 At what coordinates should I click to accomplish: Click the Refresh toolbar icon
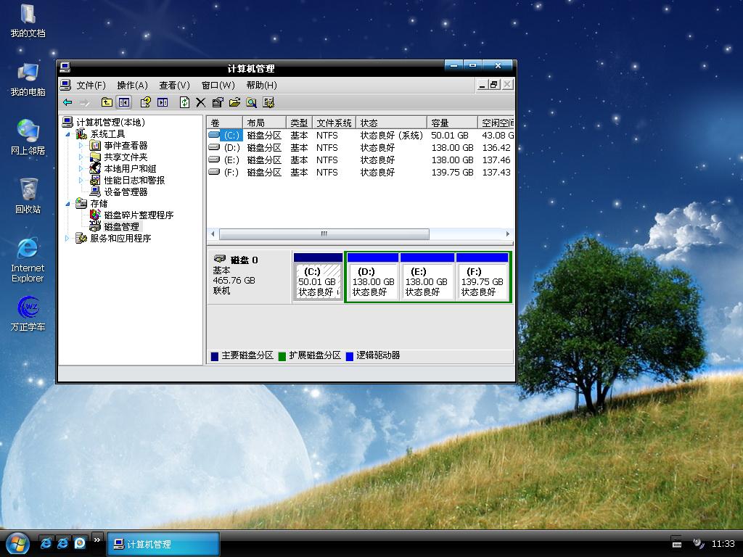click(184, 102)
